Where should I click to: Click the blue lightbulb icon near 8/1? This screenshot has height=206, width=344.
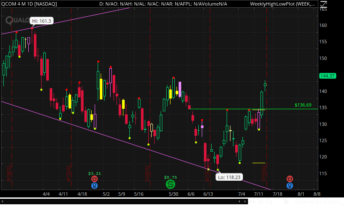click(x=290, y=186)
